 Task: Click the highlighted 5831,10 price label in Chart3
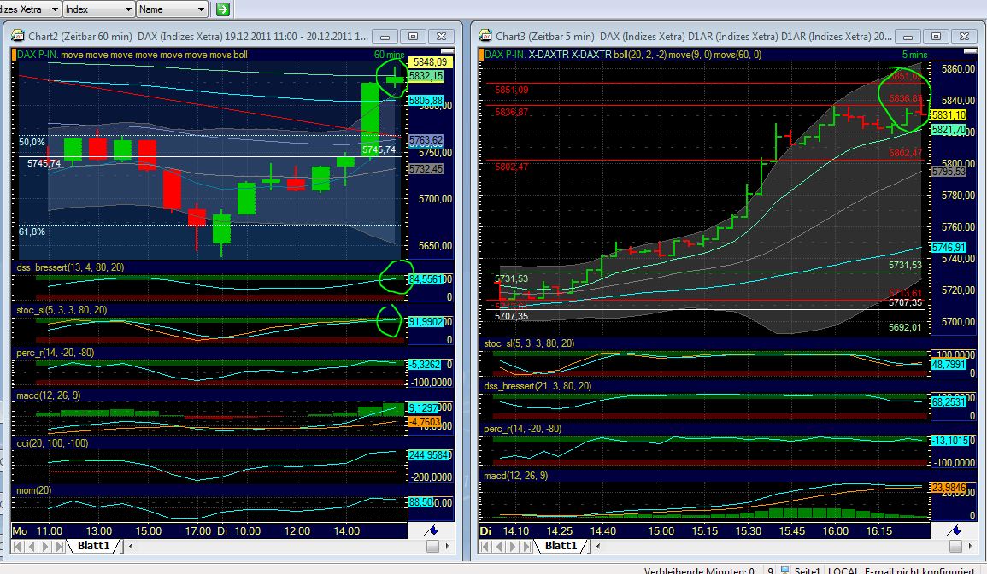click(949, 114)
